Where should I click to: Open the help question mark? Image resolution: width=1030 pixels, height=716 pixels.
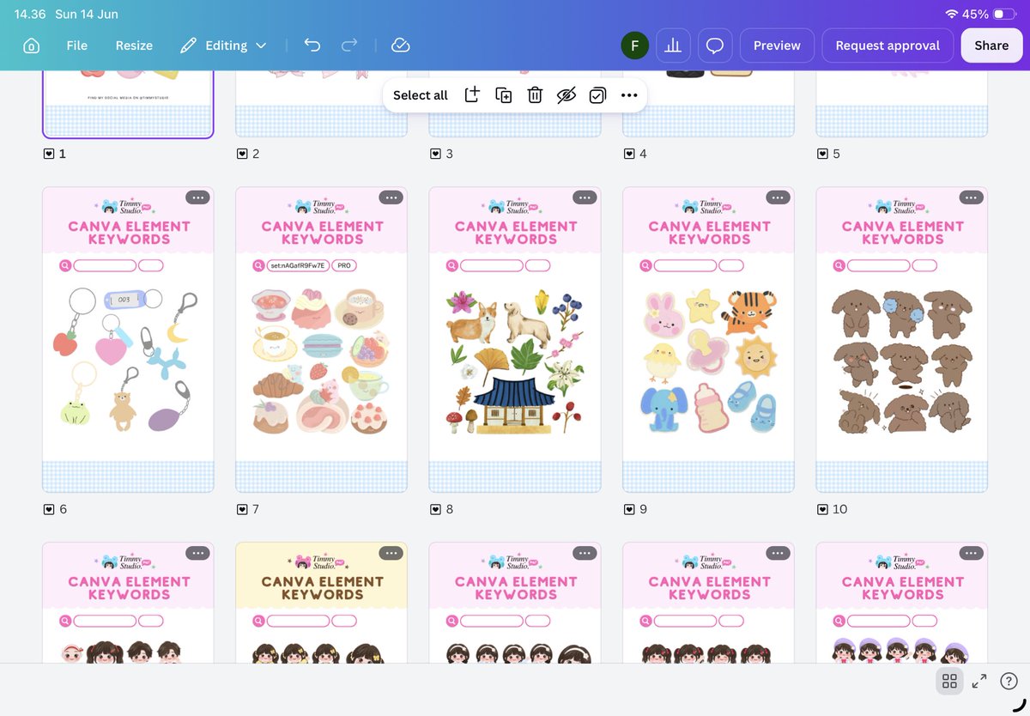(1009, 682)
